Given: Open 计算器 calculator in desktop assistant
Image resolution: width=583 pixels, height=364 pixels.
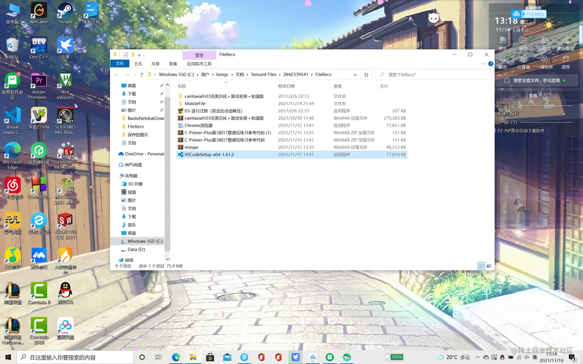Looking at the screenshot, I should [x=523, y=62].
